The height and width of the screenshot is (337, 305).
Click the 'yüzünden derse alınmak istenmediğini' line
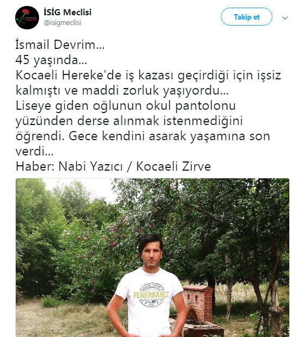[x=129, y=121]
